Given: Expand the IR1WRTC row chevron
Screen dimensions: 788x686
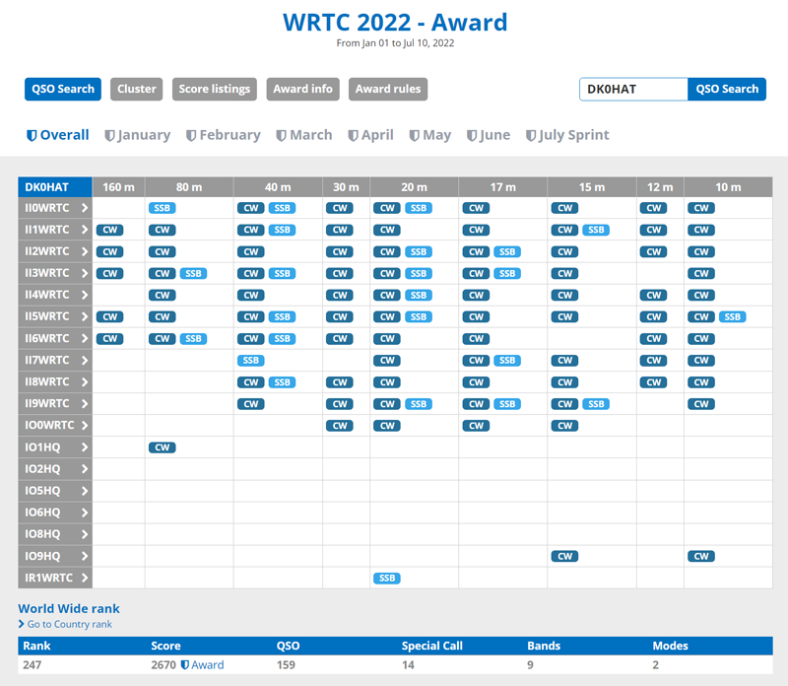Looking at the screenshot, I should (x=85, y=578).
